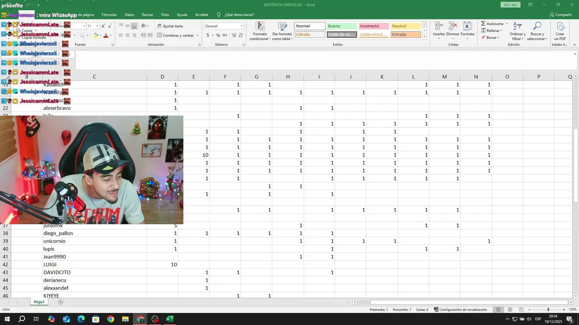Click Inic. ses. sign-in button
579x325 pixels.
click(x=510, y=5)
